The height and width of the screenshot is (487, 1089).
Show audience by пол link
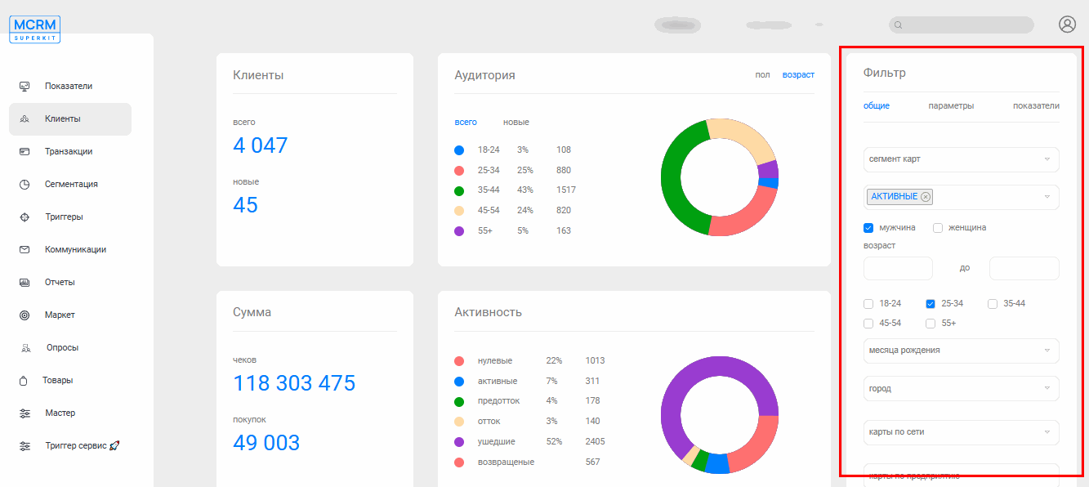(762, 75)
